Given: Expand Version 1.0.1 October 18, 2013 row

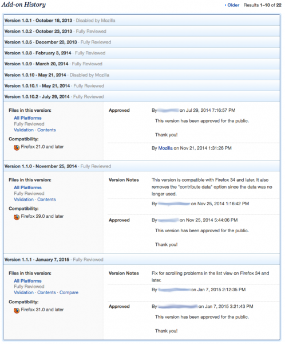Looking at the screenshot, I should (141, 21).
